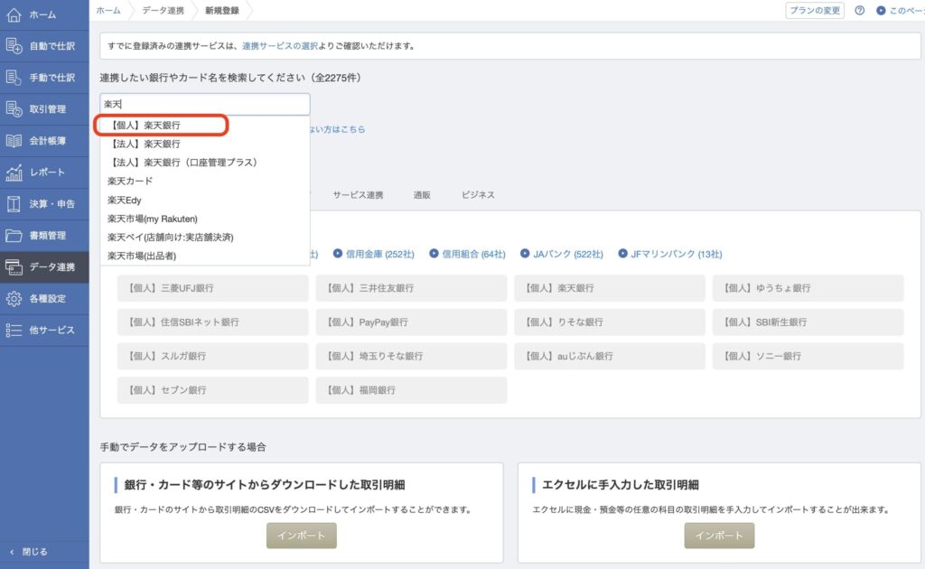Click the 【個人】福岡銀行 button
This screenshot has height=569, width=925.
point(411,390)
